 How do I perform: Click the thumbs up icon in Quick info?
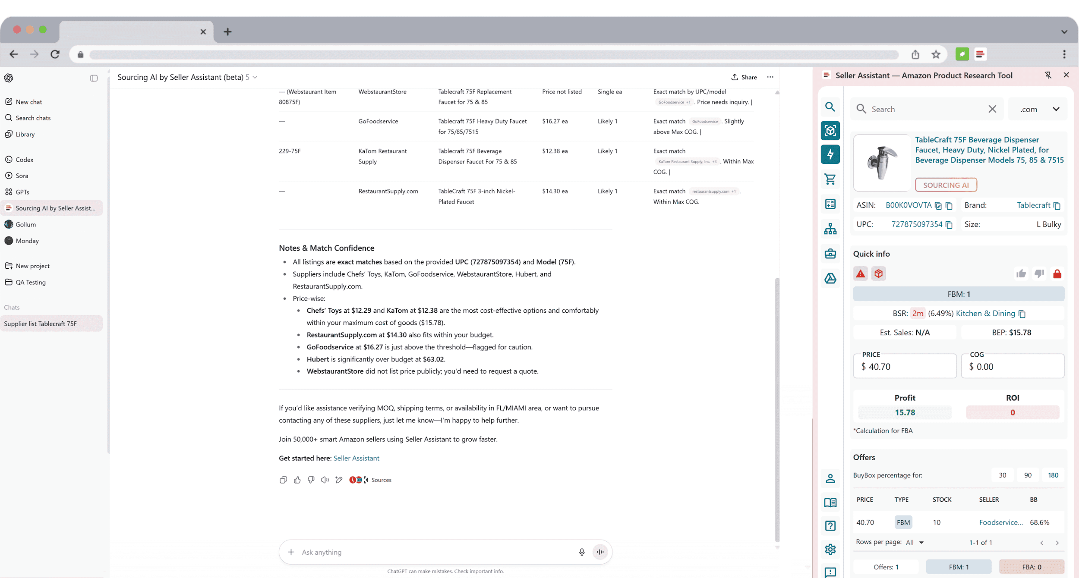click(x=1021, y=273)
